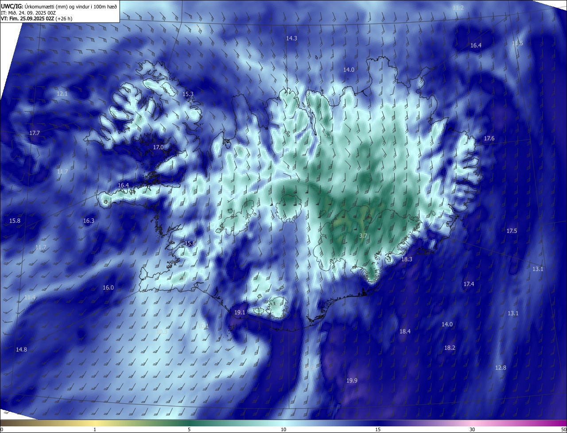
Task: Click the 18.2 value label
Action: (450, 348)
